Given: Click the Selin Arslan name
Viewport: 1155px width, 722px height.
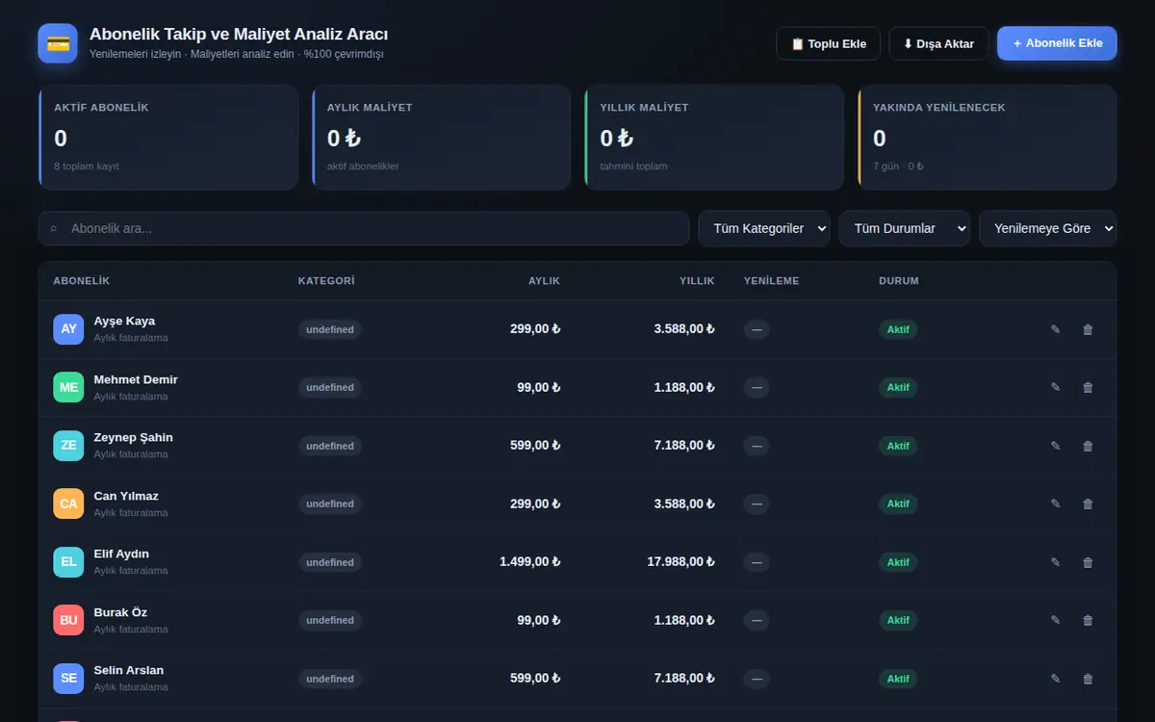Looking at the screenshot, I should coord(129,670).
